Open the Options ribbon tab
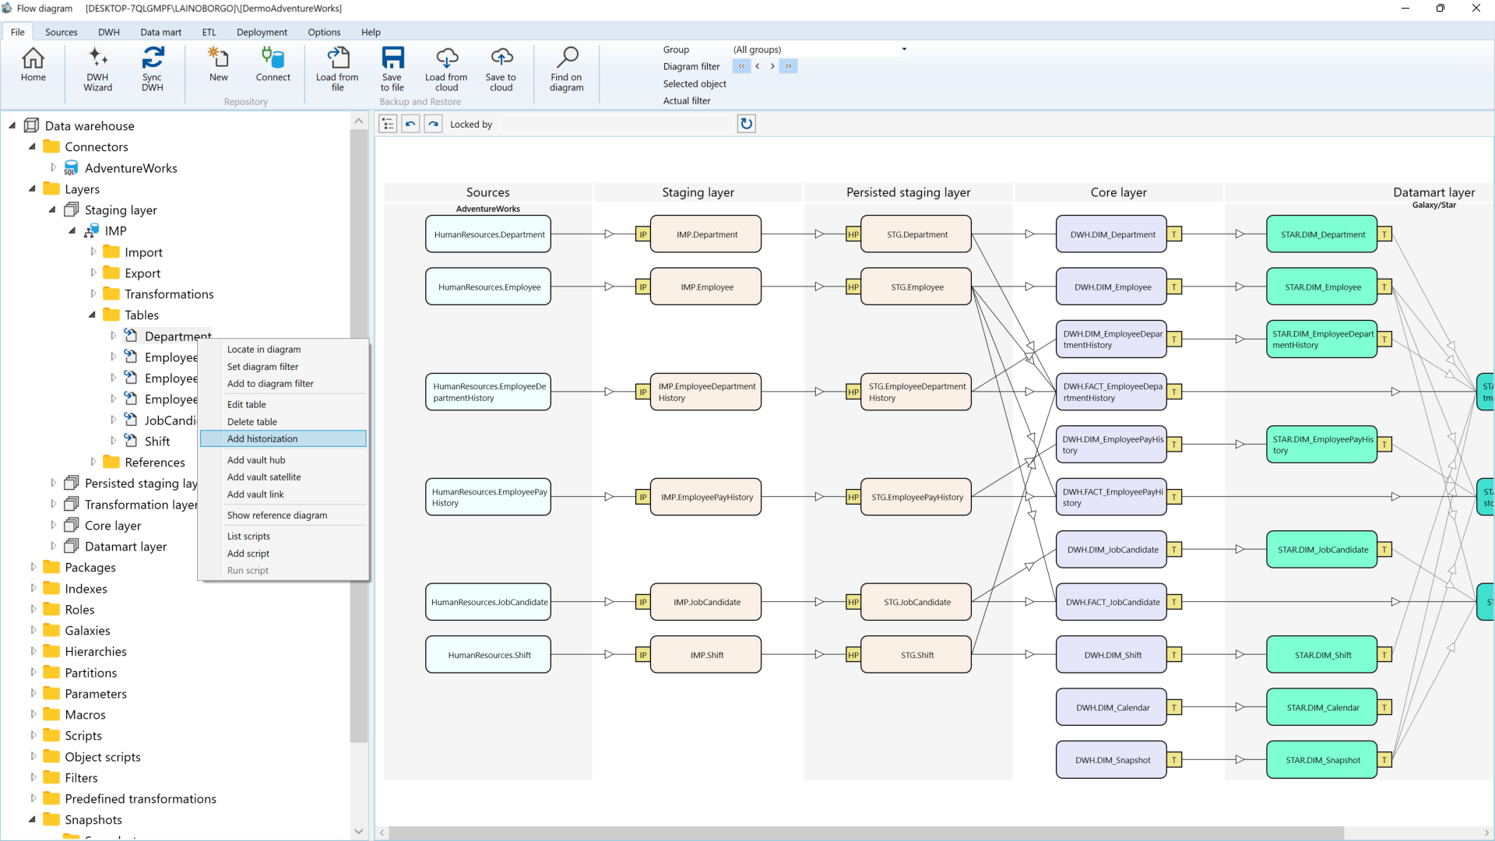This screenshot has height=841, width=1495. [x=324, y=32]
